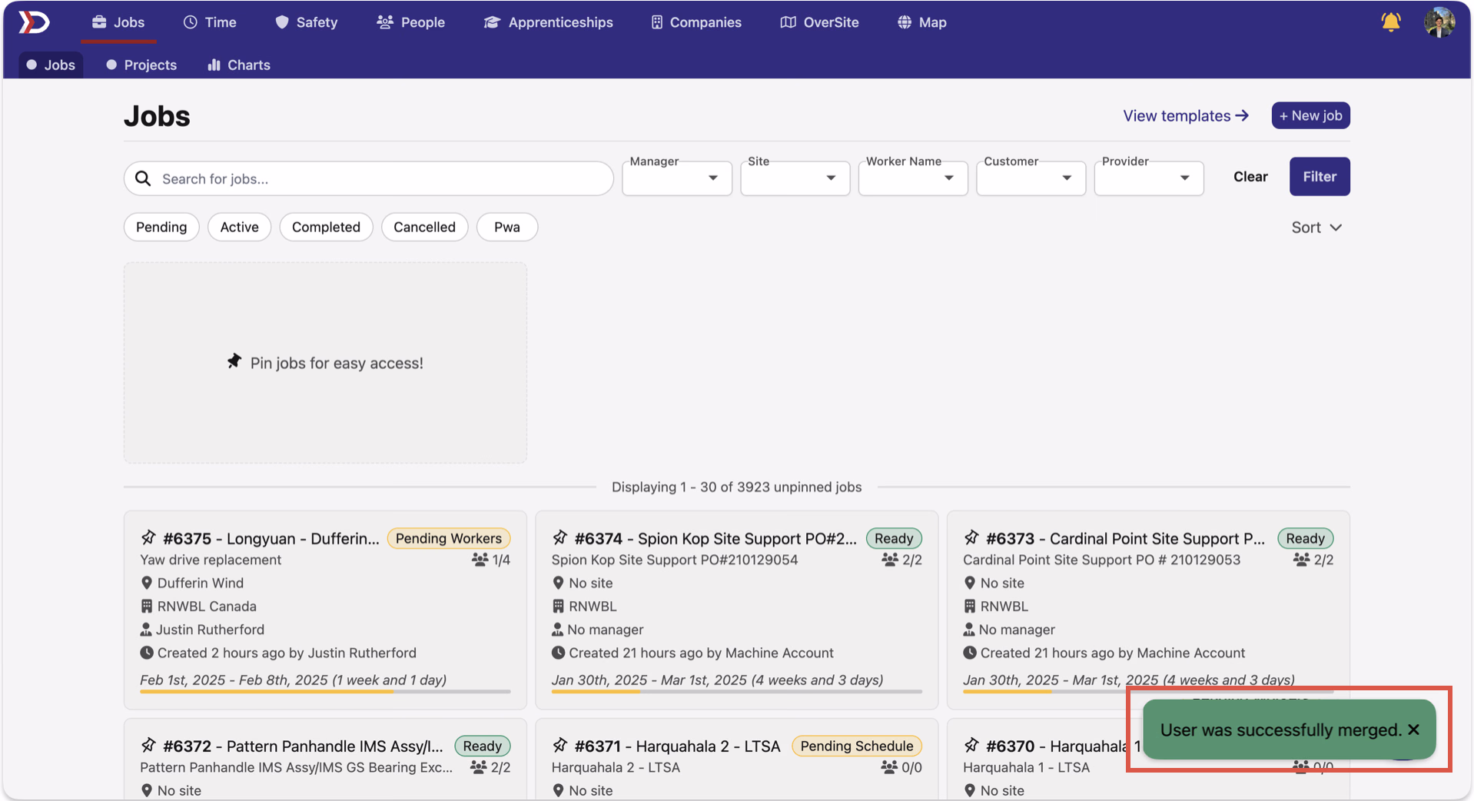The width and height of the screenshot is (1474, 801).
Task: Click location icon on job #6374 No site
Action: (x=559, y=583)
